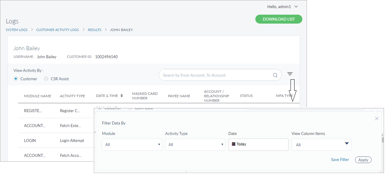The width and height of the screenshot is (387, 176).
Task: Sort by Date & Time column arrows
Action: pyautogui.click(x=122, y=96)
